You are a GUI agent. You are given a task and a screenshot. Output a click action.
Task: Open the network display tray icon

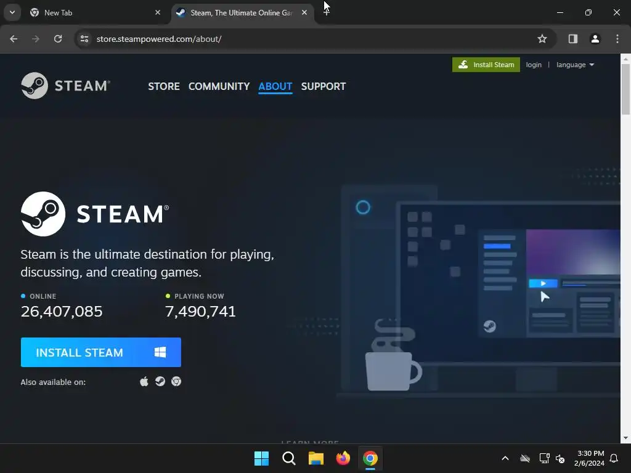pyautogui.click(x=545, y=458)
